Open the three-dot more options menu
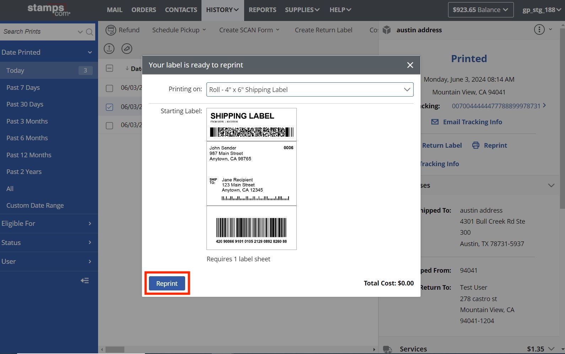 point(539,30)
